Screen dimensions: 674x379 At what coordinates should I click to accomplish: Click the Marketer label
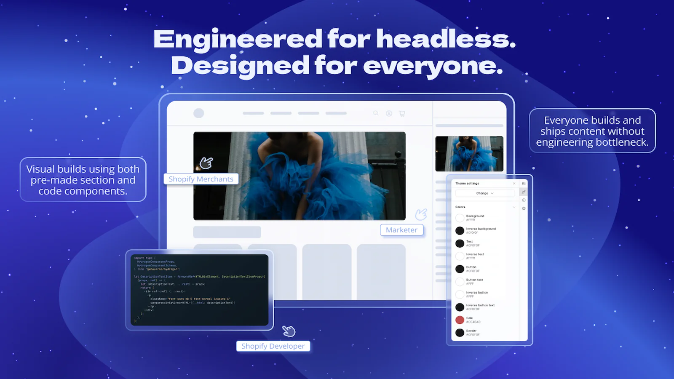(x=401, y=230)
